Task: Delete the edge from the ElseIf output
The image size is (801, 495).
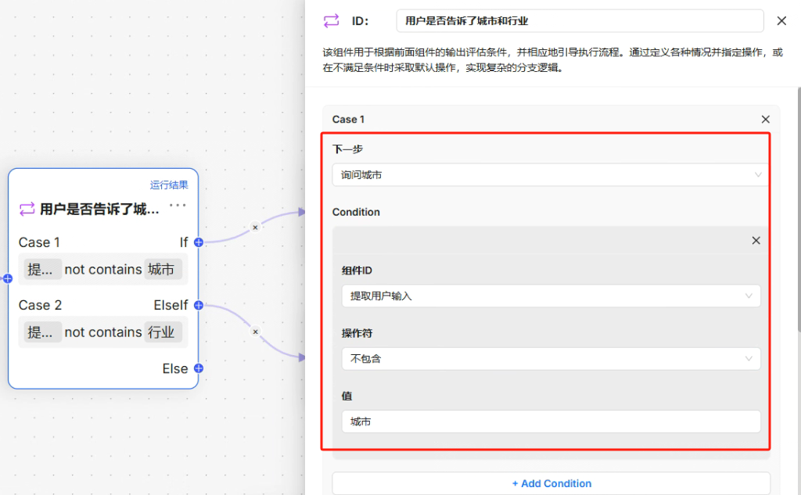Action: (x=254, y=332)
